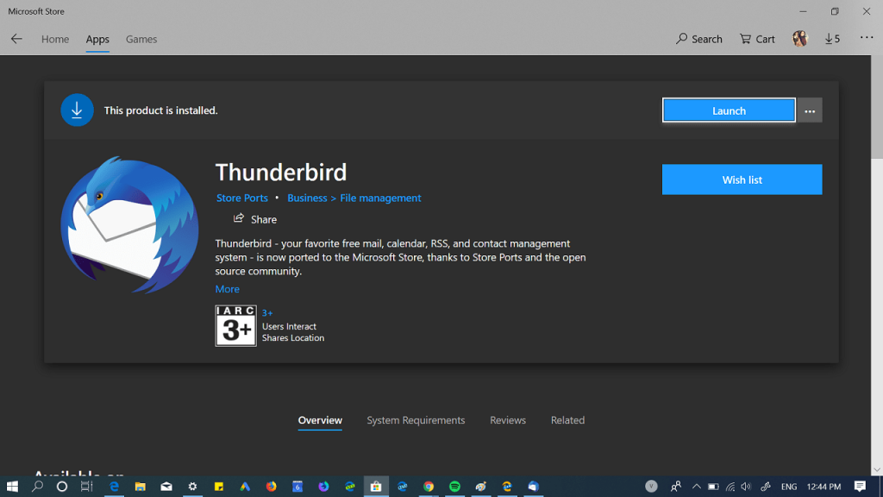
Task: Show hidden tray icons chevron
Action: point(696,487)
